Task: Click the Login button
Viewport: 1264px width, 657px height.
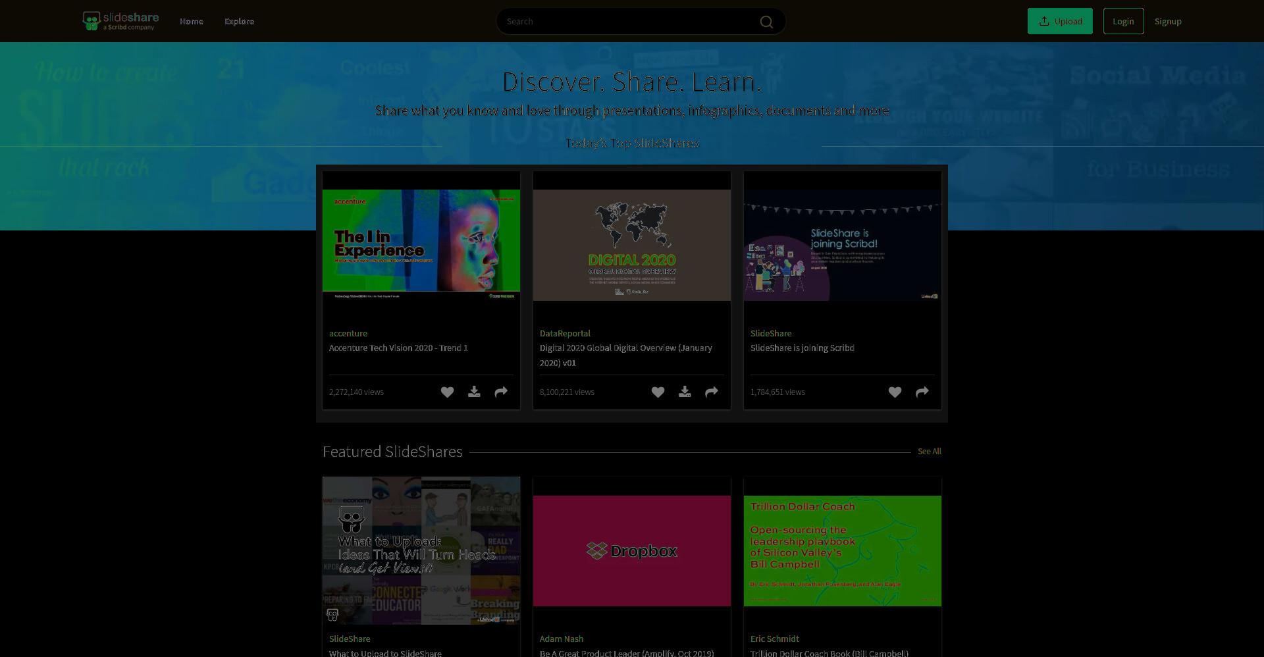Action: click(x=1123, y=21)
